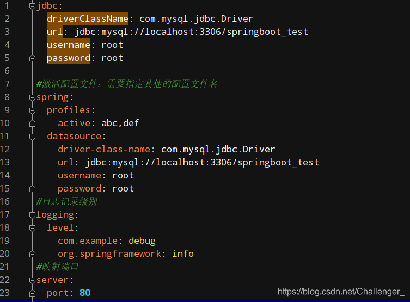This screenshot has height=302, width=410.
Task: Click the debug value
Action: click(142, 241)
